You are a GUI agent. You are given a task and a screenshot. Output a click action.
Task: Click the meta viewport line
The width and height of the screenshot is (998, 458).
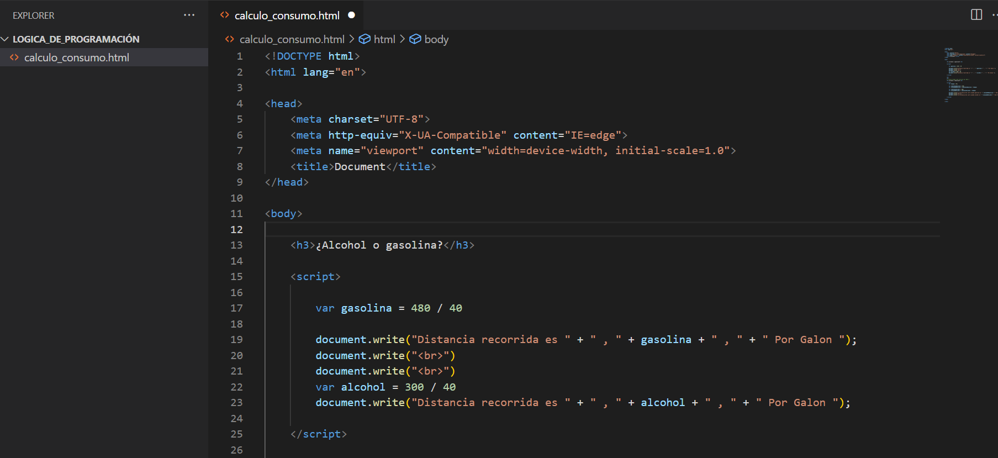click(x=513, y=151)
